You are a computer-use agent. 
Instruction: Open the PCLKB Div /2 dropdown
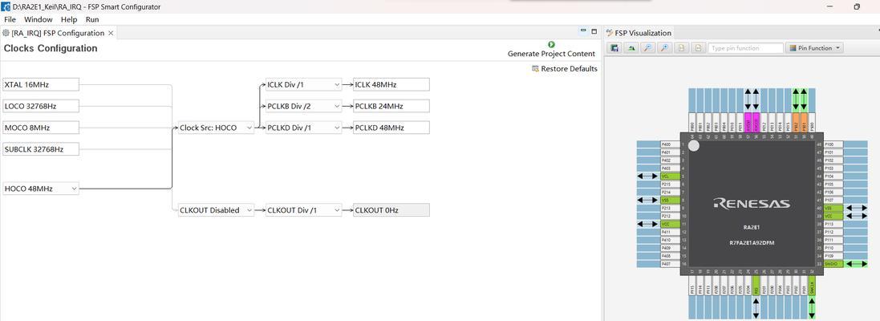pyautogui.click(x=337, y=106)
